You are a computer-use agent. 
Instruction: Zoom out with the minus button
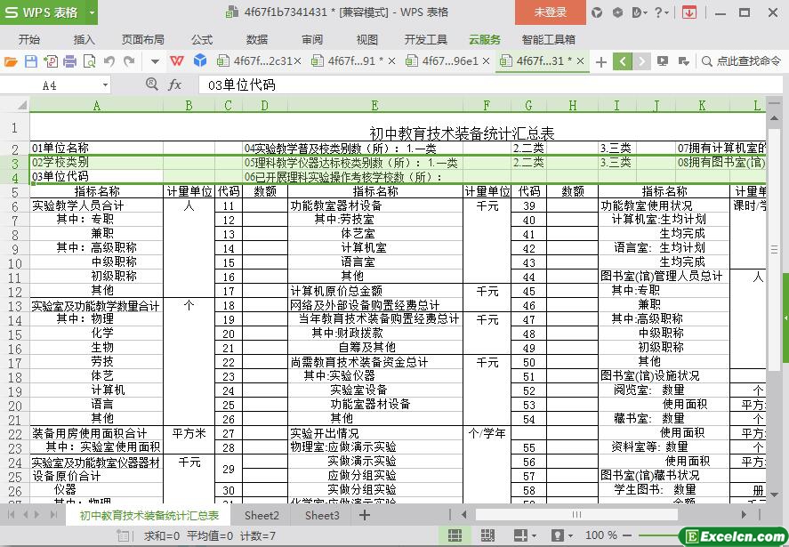(627, 536)
